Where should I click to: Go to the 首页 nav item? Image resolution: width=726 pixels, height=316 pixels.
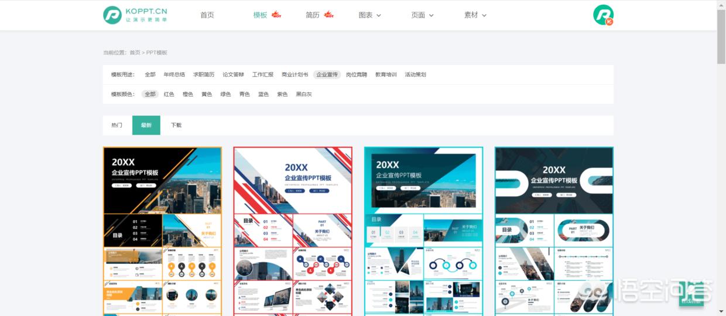coord(207,15)
